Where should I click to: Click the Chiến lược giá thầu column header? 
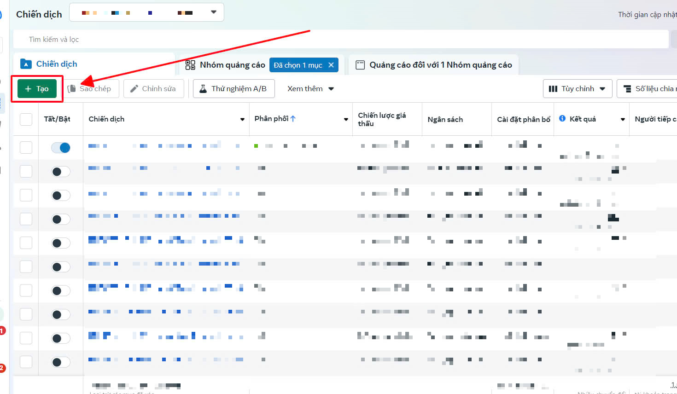[382, 119]
